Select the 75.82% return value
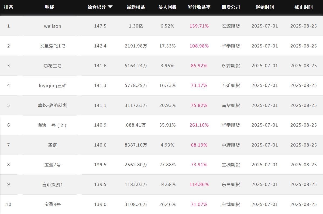This screenshot has height=214, width=323. 199,105
